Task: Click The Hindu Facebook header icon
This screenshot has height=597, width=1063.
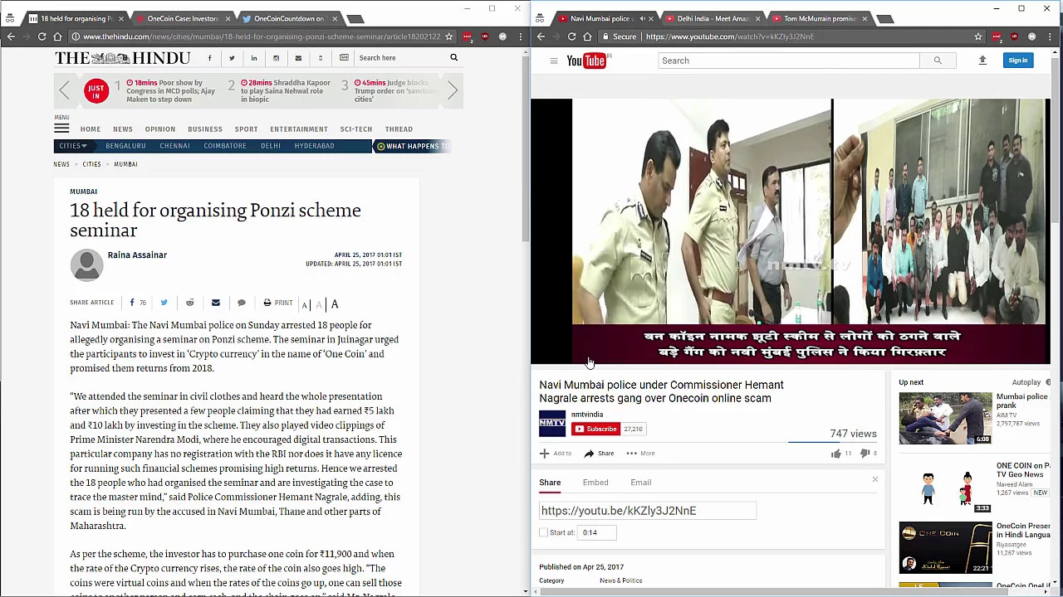Action: tap(209, 58)
